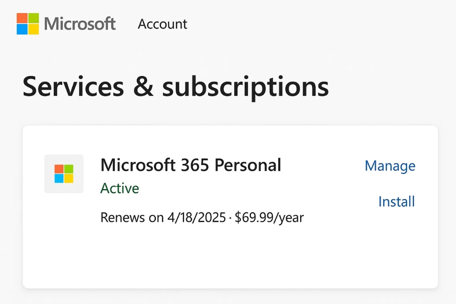Click the Renews on 4/18/2025 date text

pos(163,218)
